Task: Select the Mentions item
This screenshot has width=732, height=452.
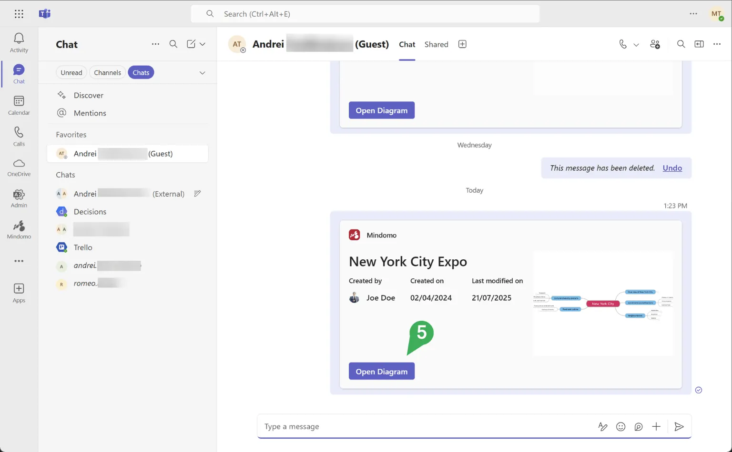Action: (x=90, y=113)
